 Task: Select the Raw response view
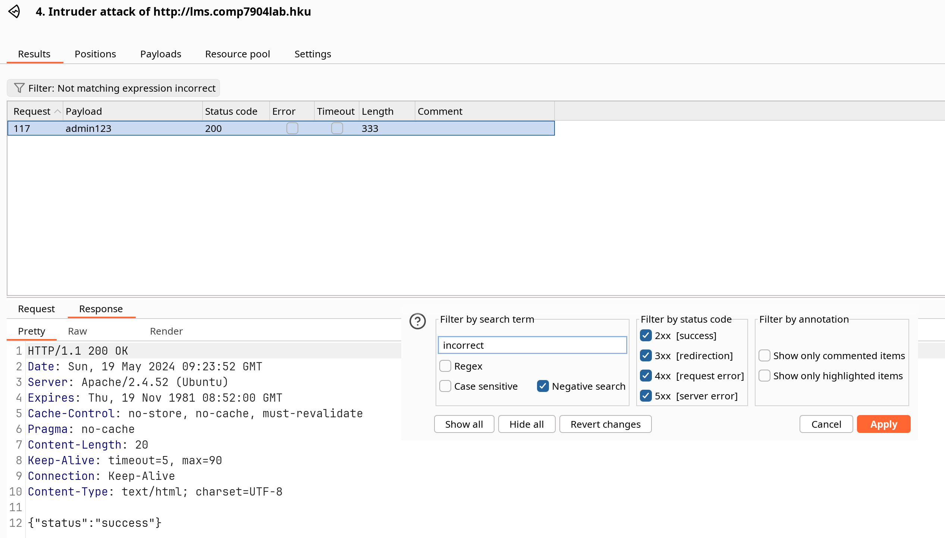pyautogui.click(x=76, y=331)
